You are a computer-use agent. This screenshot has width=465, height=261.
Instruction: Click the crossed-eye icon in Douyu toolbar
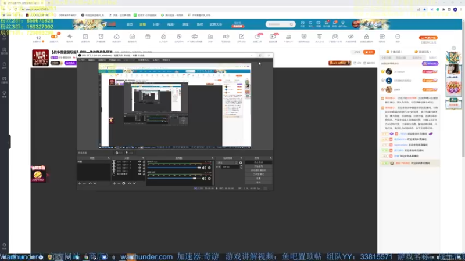pos(351,37)
